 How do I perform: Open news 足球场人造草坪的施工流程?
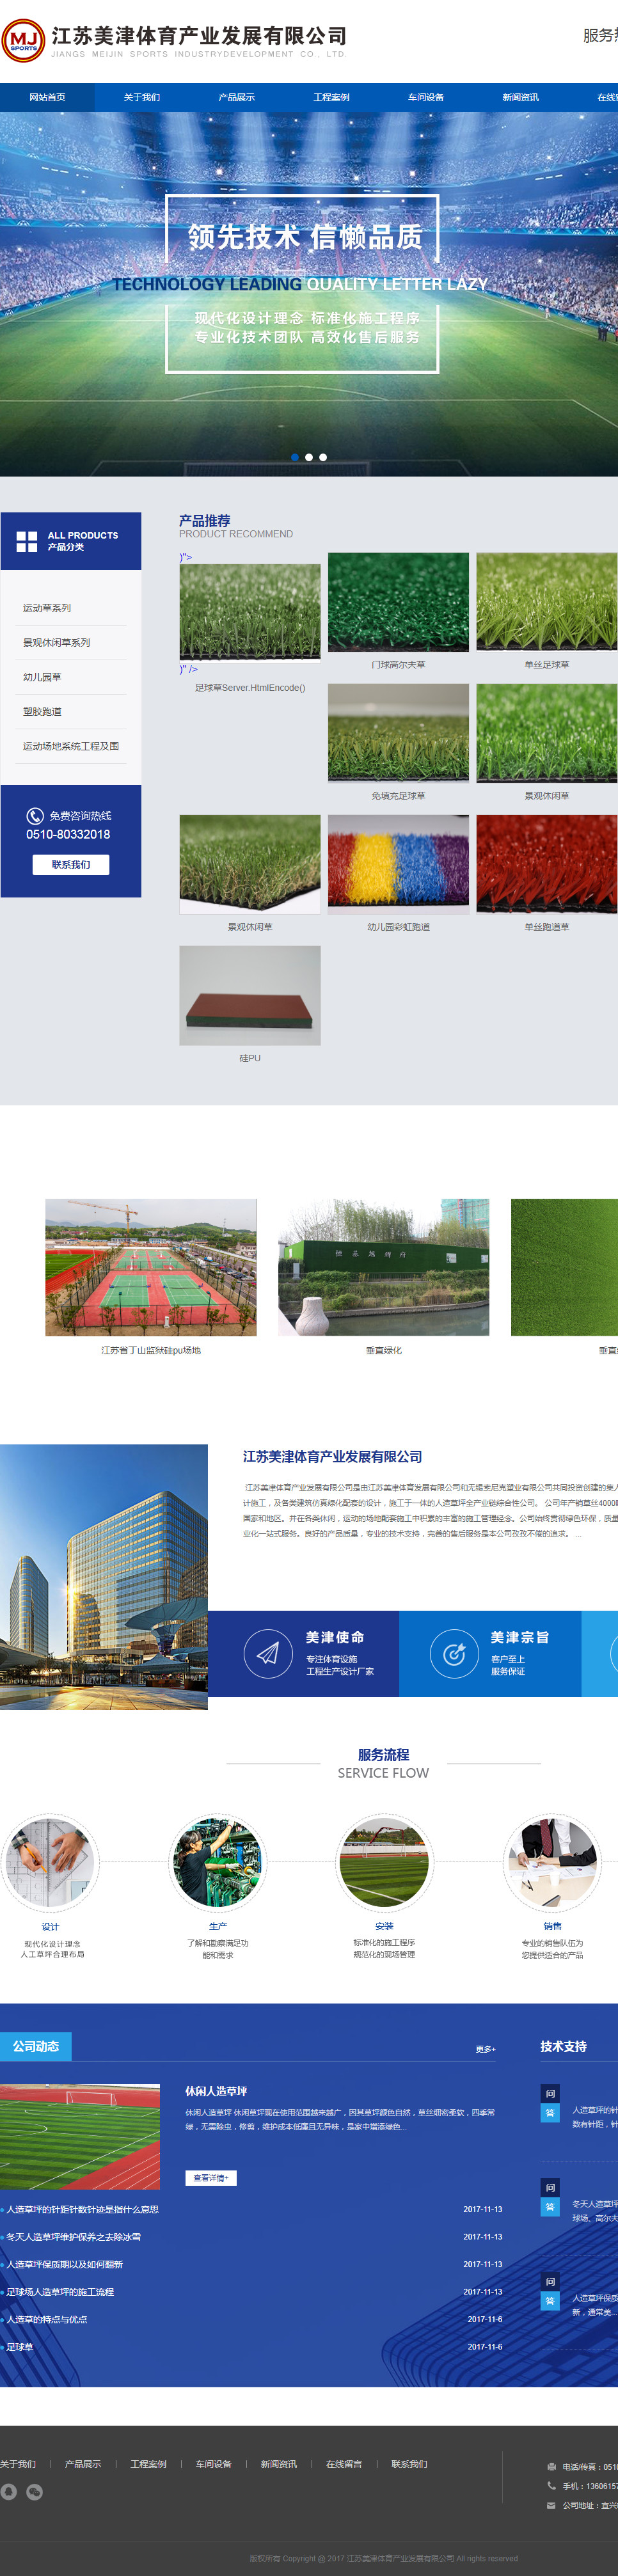pos(60,2292)
